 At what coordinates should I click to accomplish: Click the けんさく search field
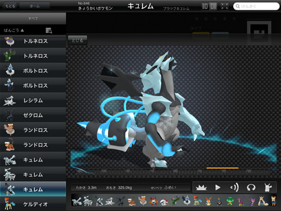256,6
